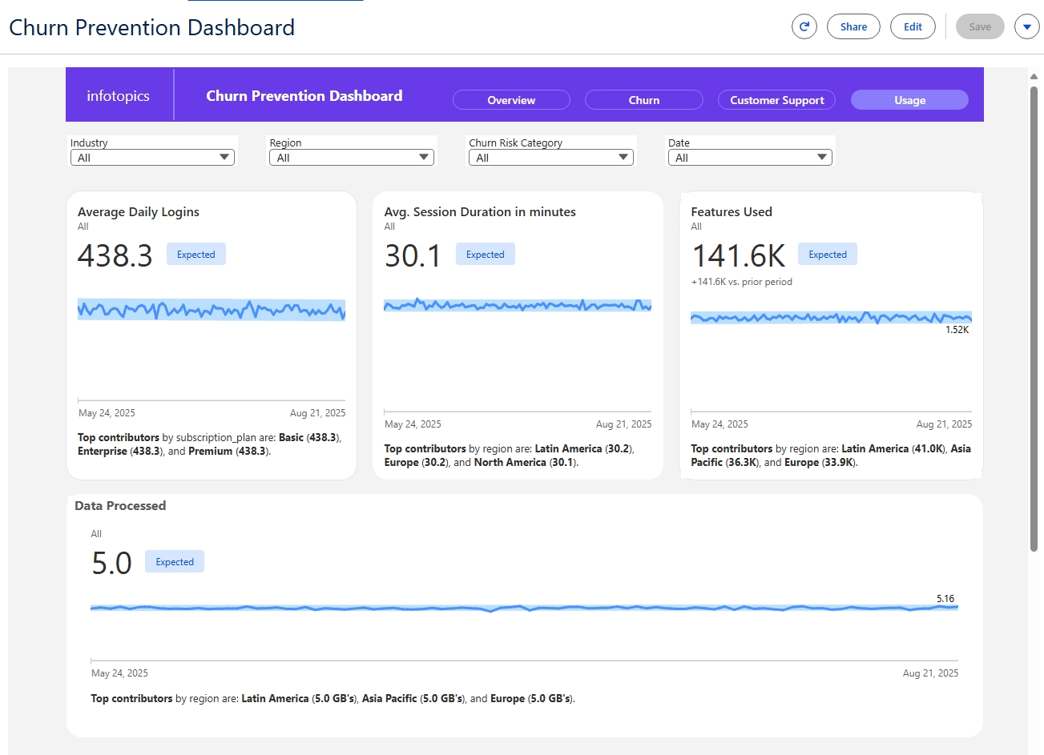
Task: Click the 141.6K features used value
Action: (738, 256)
